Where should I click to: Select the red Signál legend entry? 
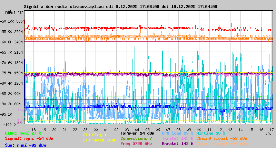29,138
